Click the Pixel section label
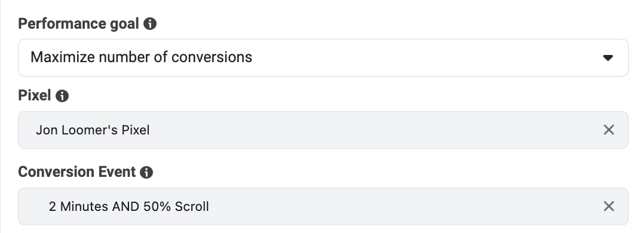Image resolution: width=643 pixels, height=233 pixels. (x=35, y=96)
